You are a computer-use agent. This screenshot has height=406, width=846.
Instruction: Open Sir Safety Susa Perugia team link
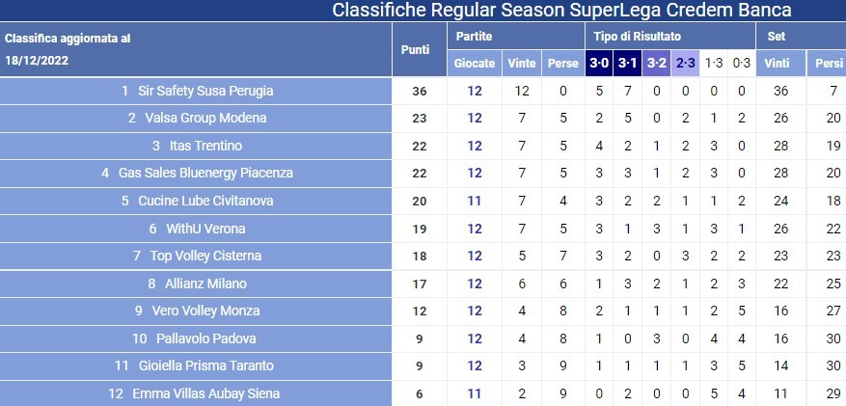(207, 91)
